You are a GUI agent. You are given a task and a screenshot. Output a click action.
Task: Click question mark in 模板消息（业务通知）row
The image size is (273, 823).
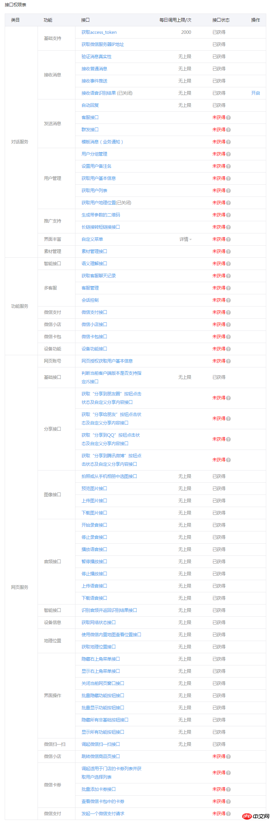point(228,142)
